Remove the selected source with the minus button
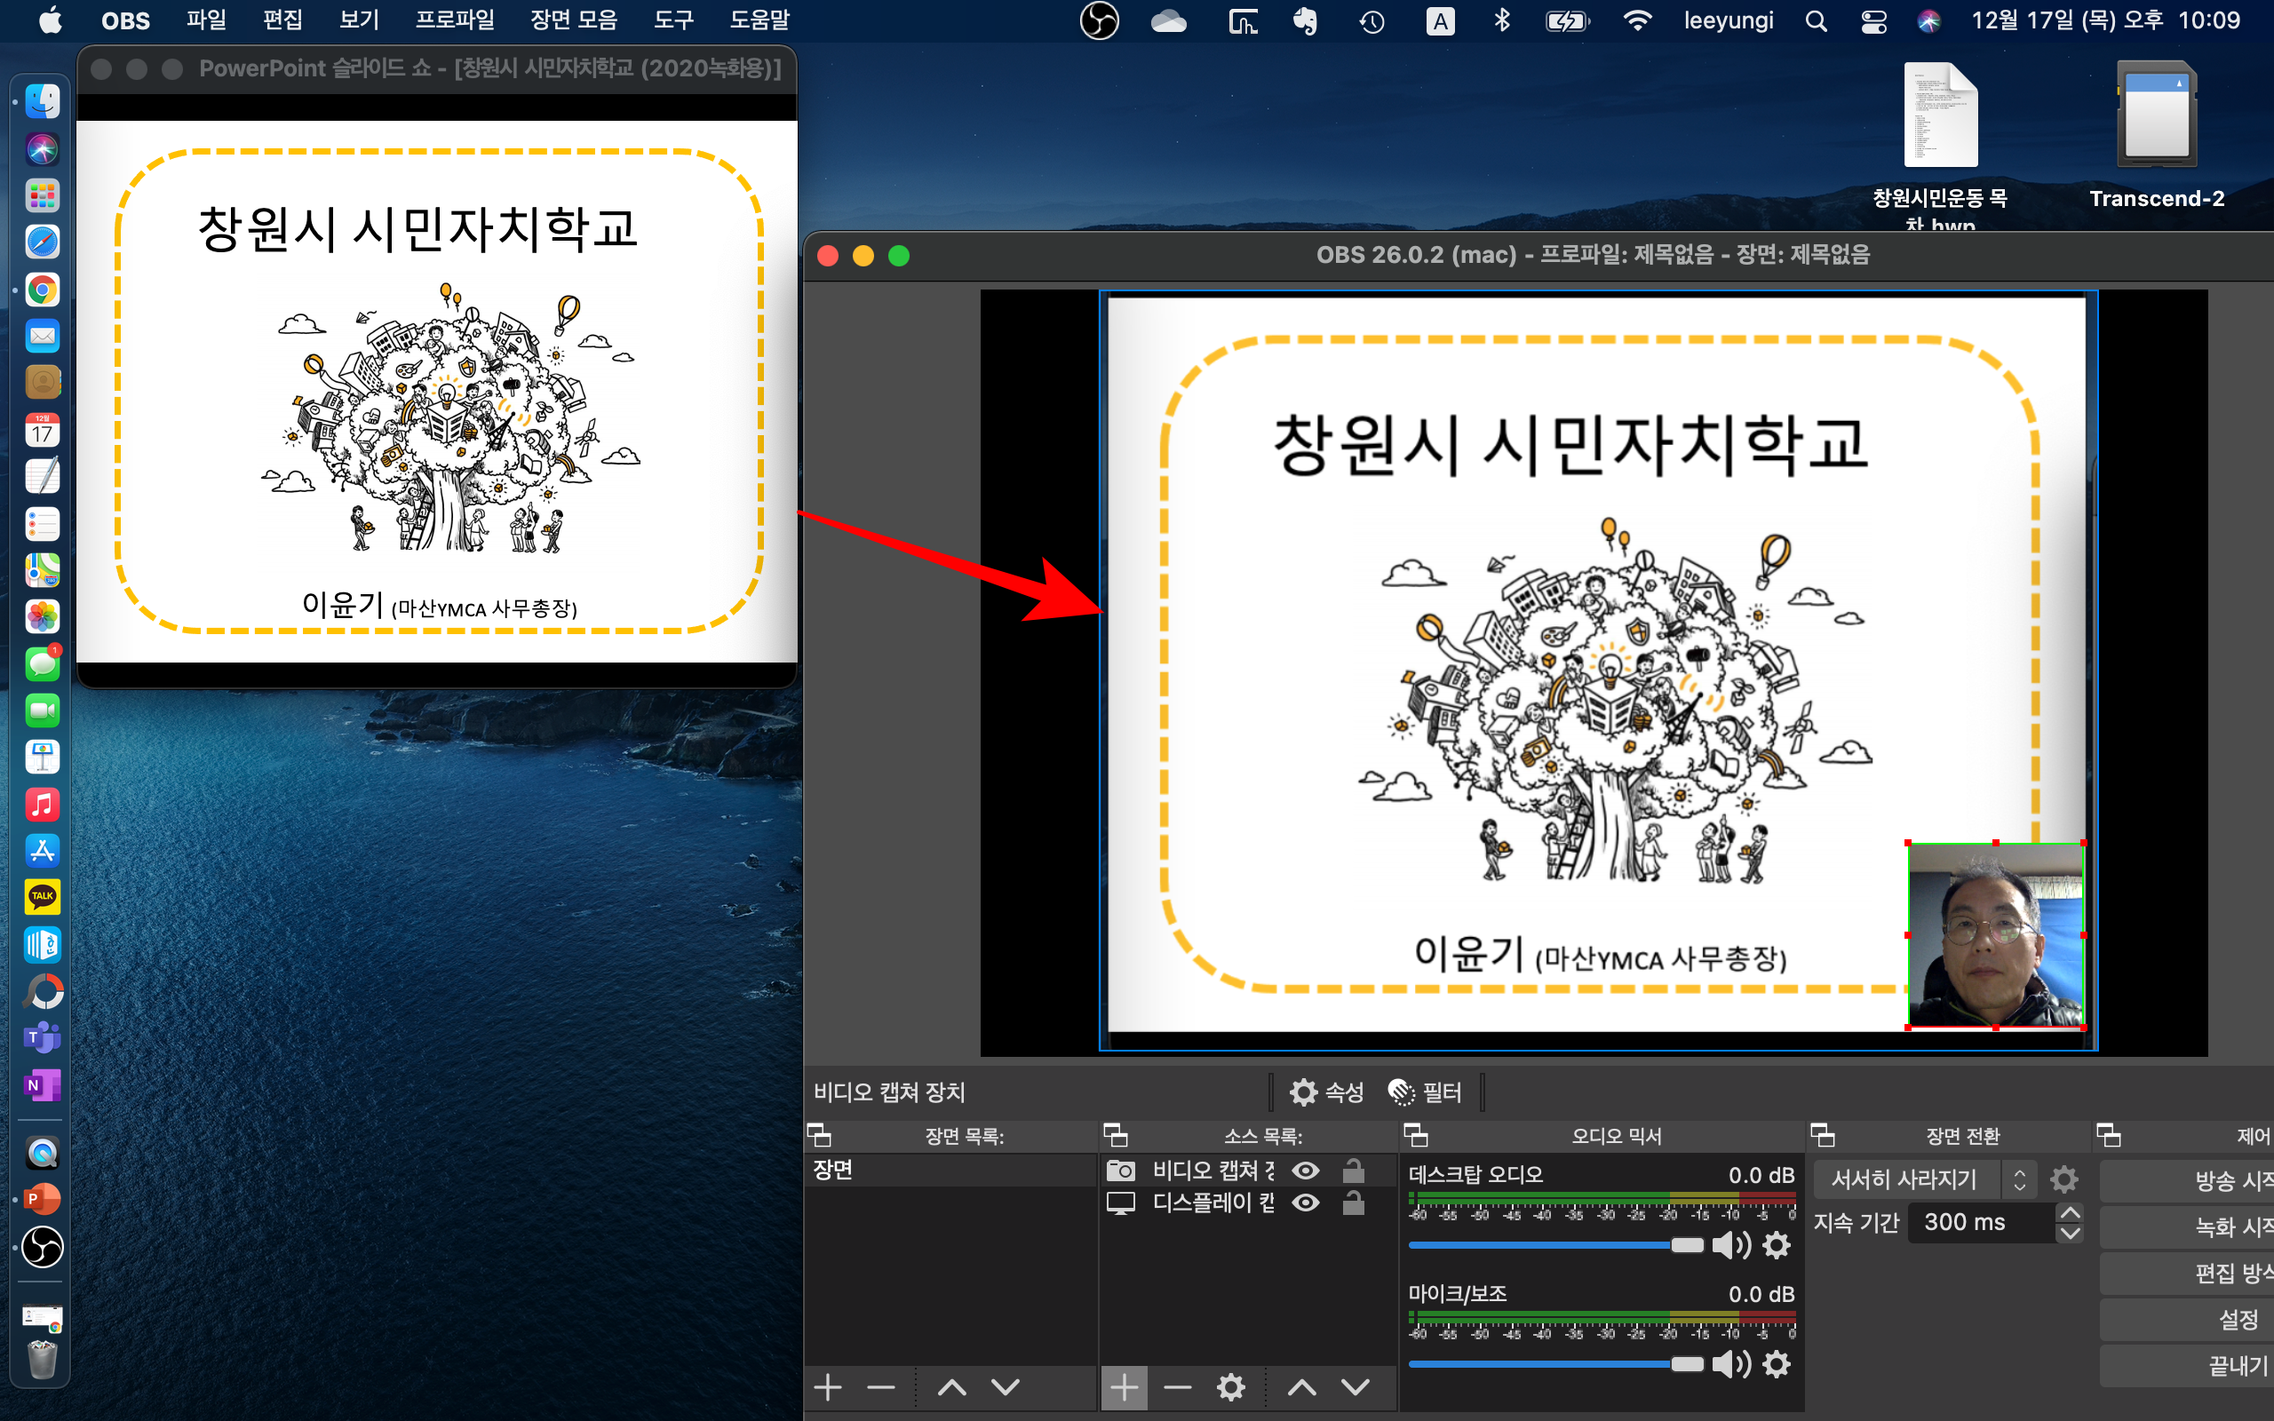This screenshot has width=2274, height=1421. [1177, 1387]
